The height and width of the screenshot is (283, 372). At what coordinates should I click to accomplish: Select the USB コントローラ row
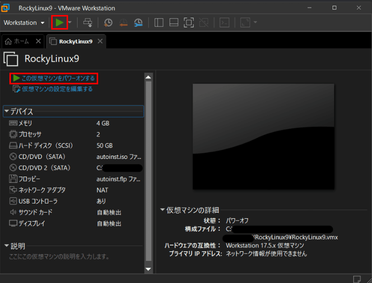click(73, 201)
